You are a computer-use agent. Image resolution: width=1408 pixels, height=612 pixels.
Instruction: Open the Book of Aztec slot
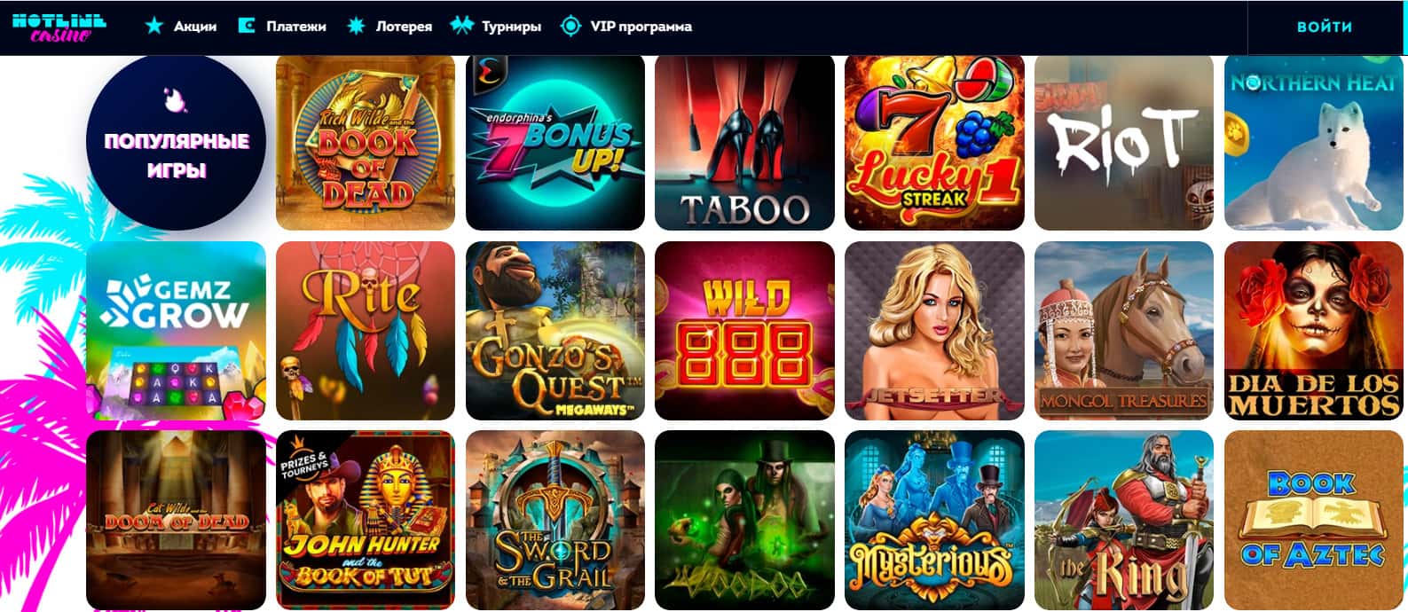point(1314,520)
